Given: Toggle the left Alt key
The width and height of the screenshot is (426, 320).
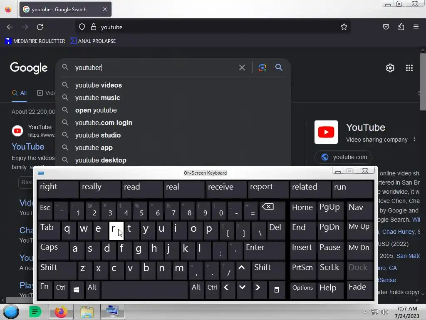Looking at the screenshot, I should pos(92,290).
